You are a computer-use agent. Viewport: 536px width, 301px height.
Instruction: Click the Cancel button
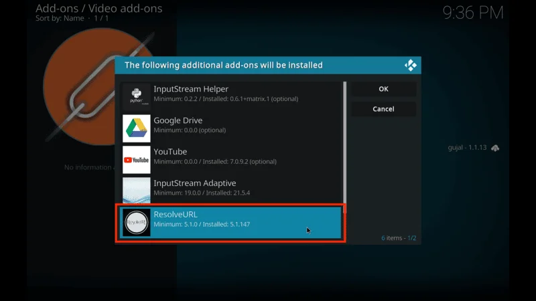pyautogui.click(x=383, y=109)
